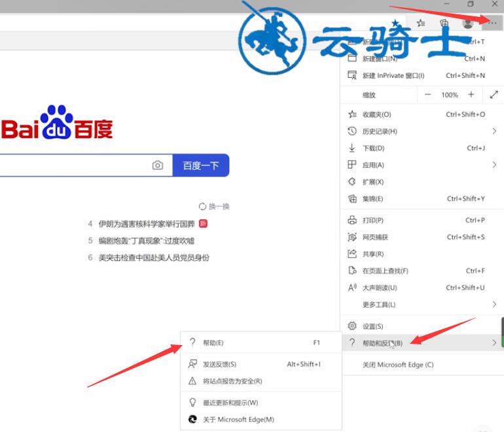Expand the 帮助和反馈(B) submenu chevron

[494, 342]
